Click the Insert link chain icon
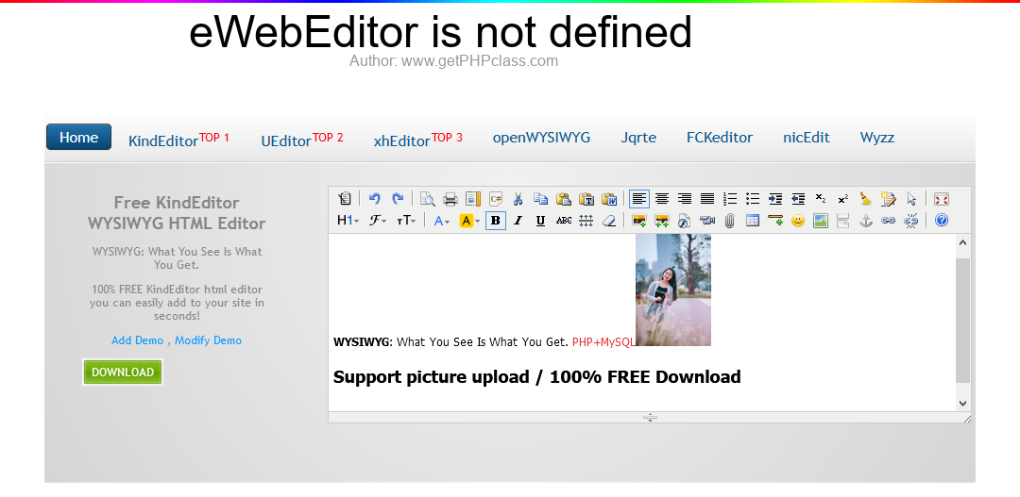Screen dimensions: 1020x497 click(x=888, y=221)
